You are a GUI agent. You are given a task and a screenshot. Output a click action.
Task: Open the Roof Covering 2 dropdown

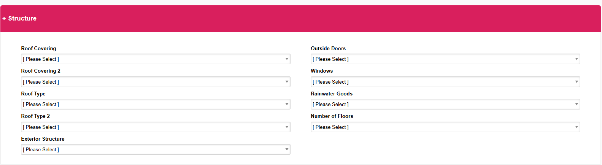coord(155,82)
